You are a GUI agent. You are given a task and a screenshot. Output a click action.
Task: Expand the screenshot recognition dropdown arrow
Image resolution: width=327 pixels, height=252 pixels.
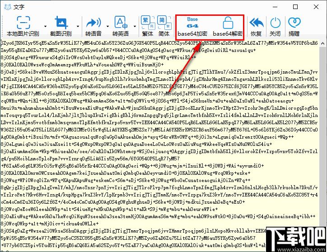tap(78, 26)
